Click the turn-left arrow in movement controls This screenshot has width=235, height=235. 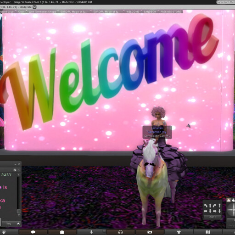point(206,206)
